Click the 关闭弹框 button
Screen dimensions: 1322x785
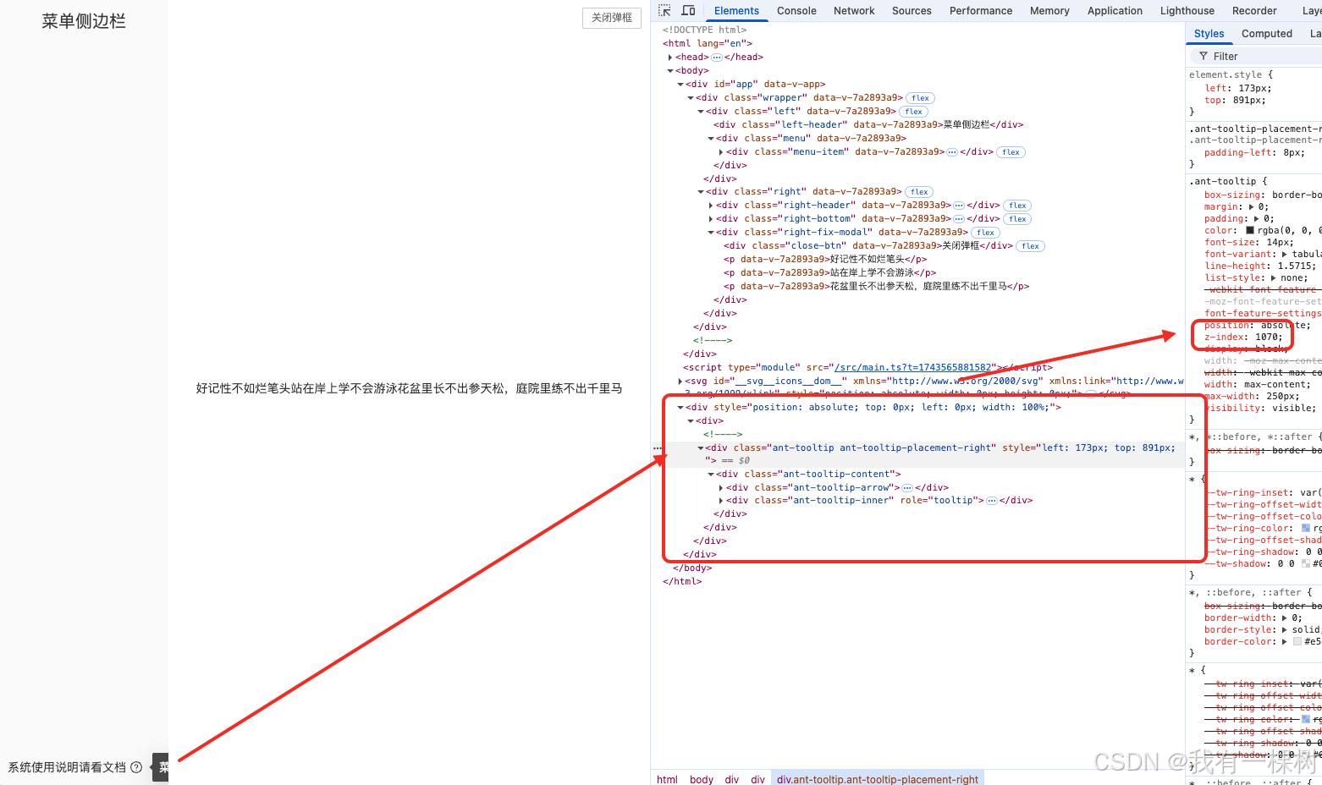coord(612,18)
